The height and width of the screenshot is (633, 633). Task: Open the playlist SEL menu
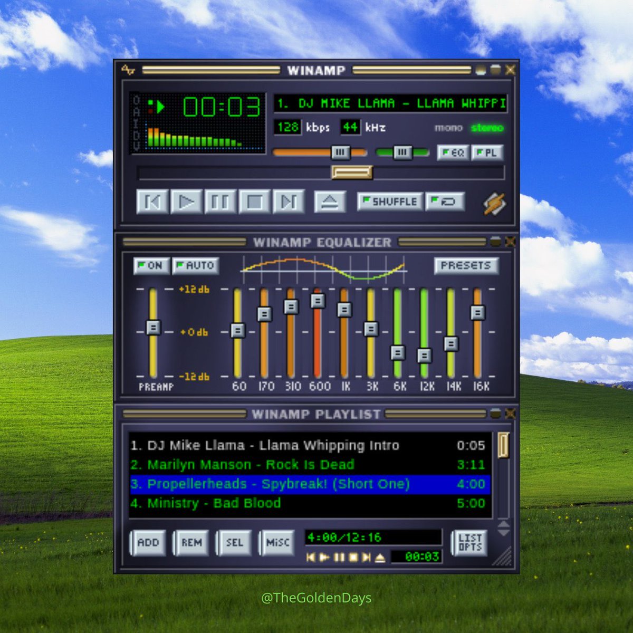234,543
